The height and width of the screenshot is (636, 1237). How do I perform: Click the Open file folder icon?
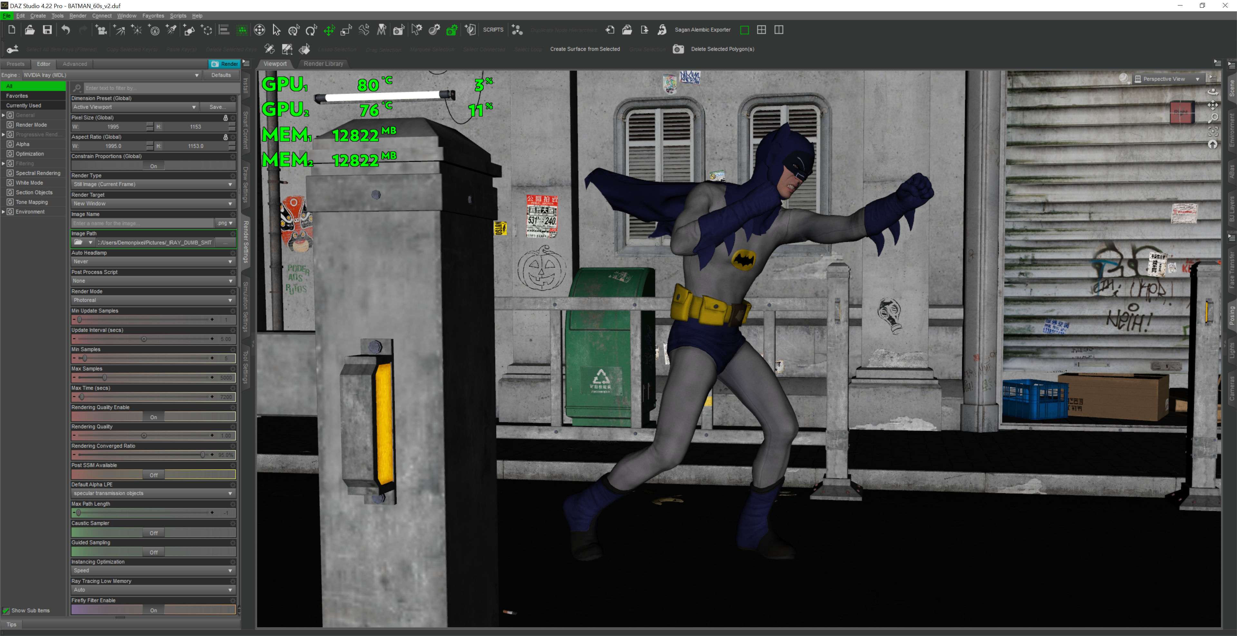tap(30, 30)
